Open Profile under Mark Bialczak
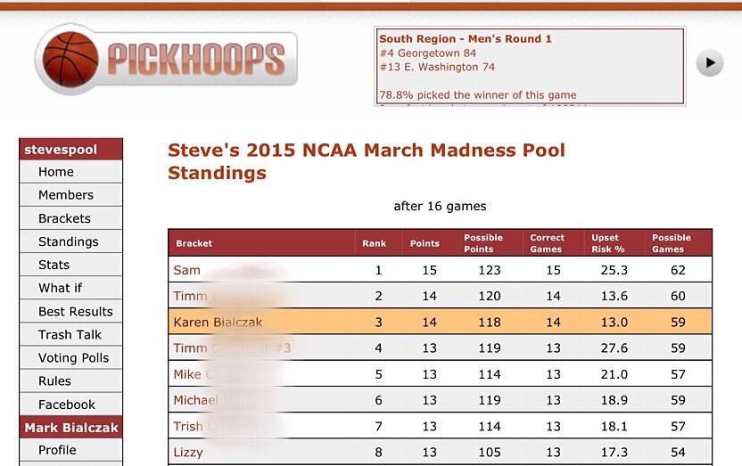The height and width of the screenshot is (466, 742). 57,450
